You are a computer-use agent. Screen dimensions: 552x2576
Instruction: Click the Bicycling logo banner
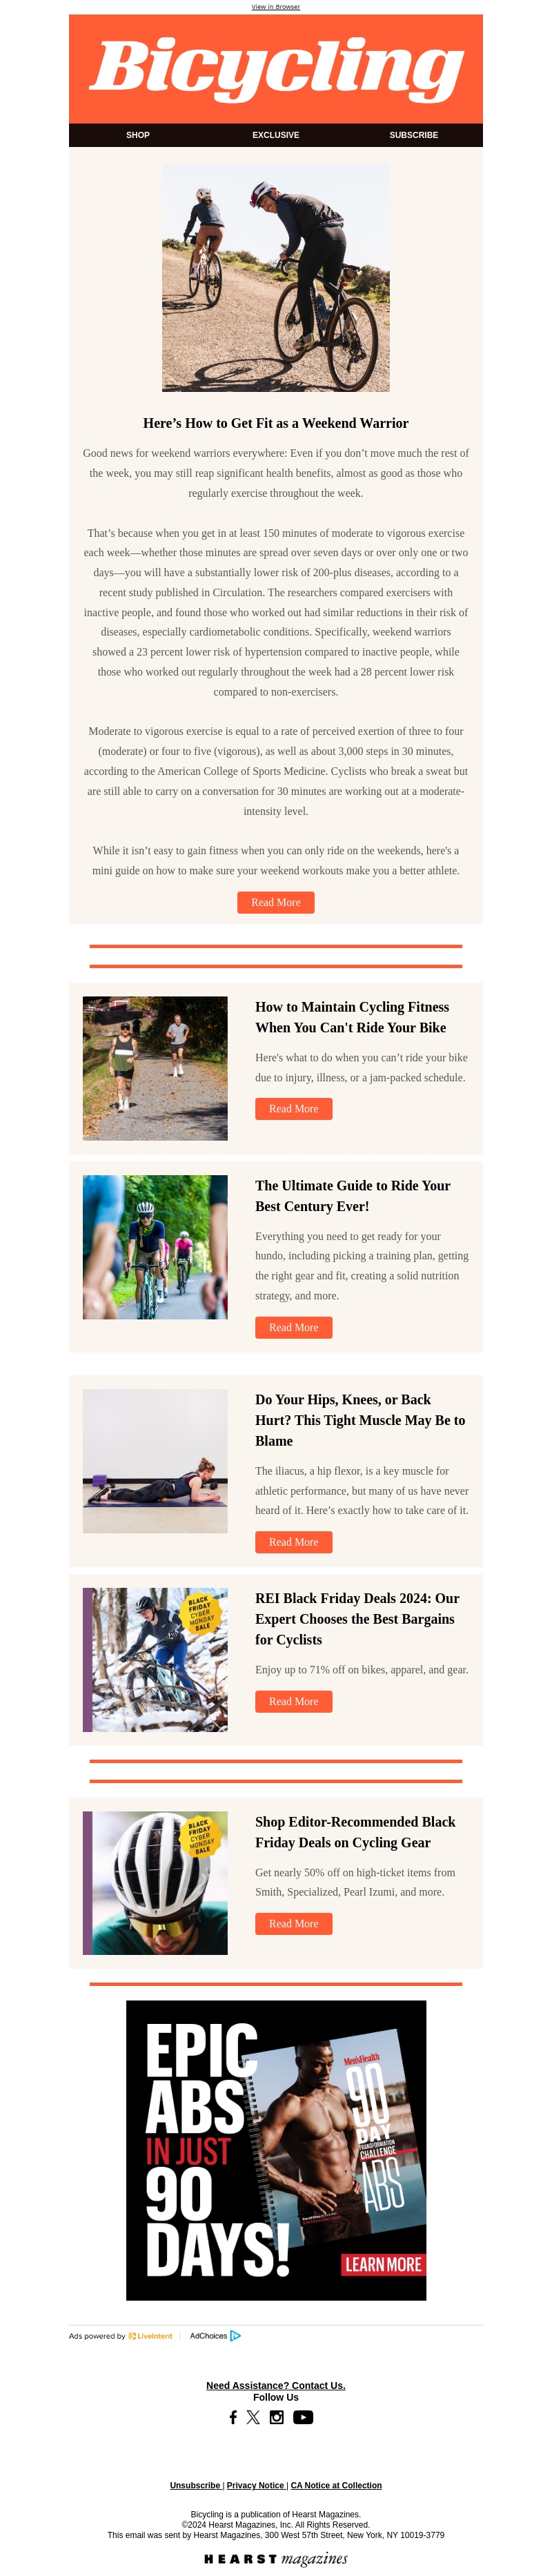[x=276, y=69]
